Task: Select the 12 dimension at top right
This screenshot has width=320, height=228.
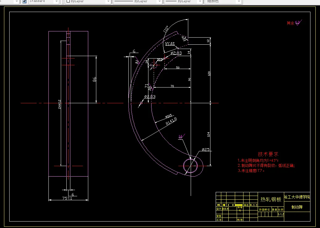Action: [208, 41]
